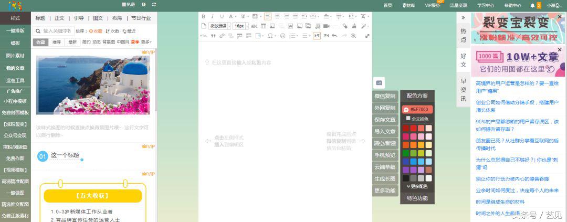This screenshot has height=222, width=567.
Task: Open the font family dropdown
Action: click(x=218, y=26)
